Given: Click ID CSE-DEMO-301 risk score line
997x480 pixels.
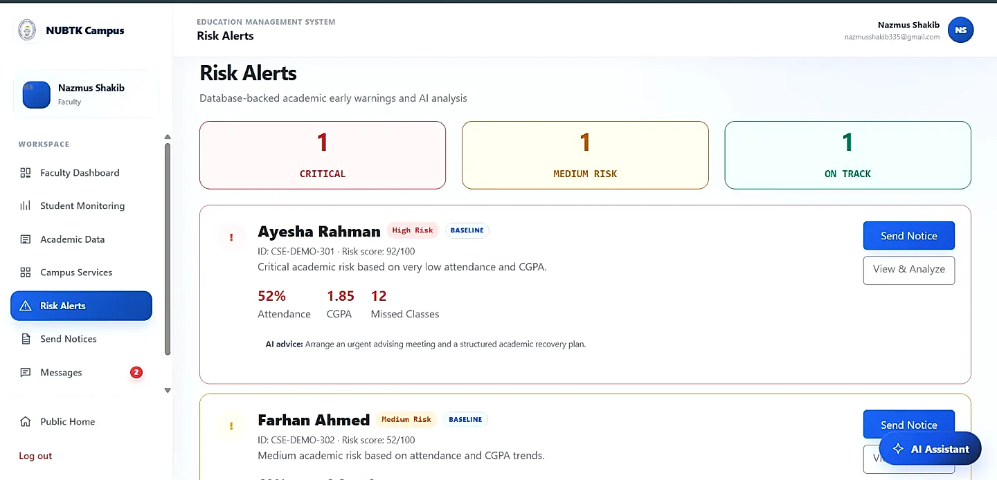Looking at the screenshot, I should [x=336, y=251].
